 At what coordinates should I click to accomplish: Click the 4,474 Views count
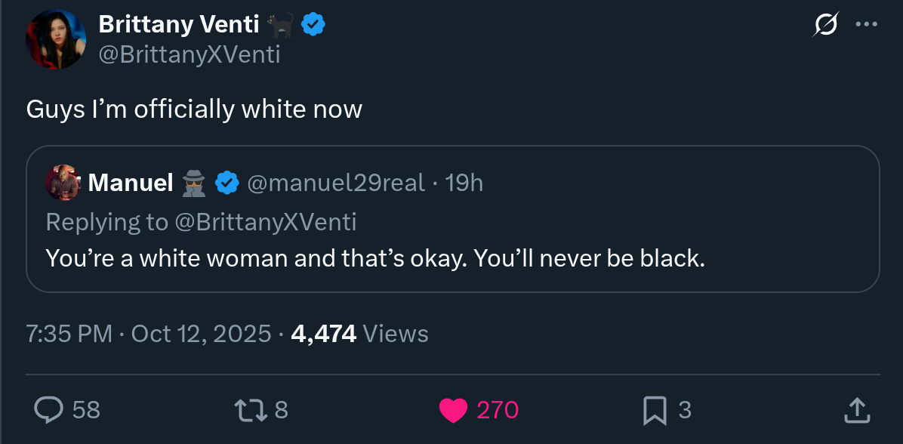(360, 334)
